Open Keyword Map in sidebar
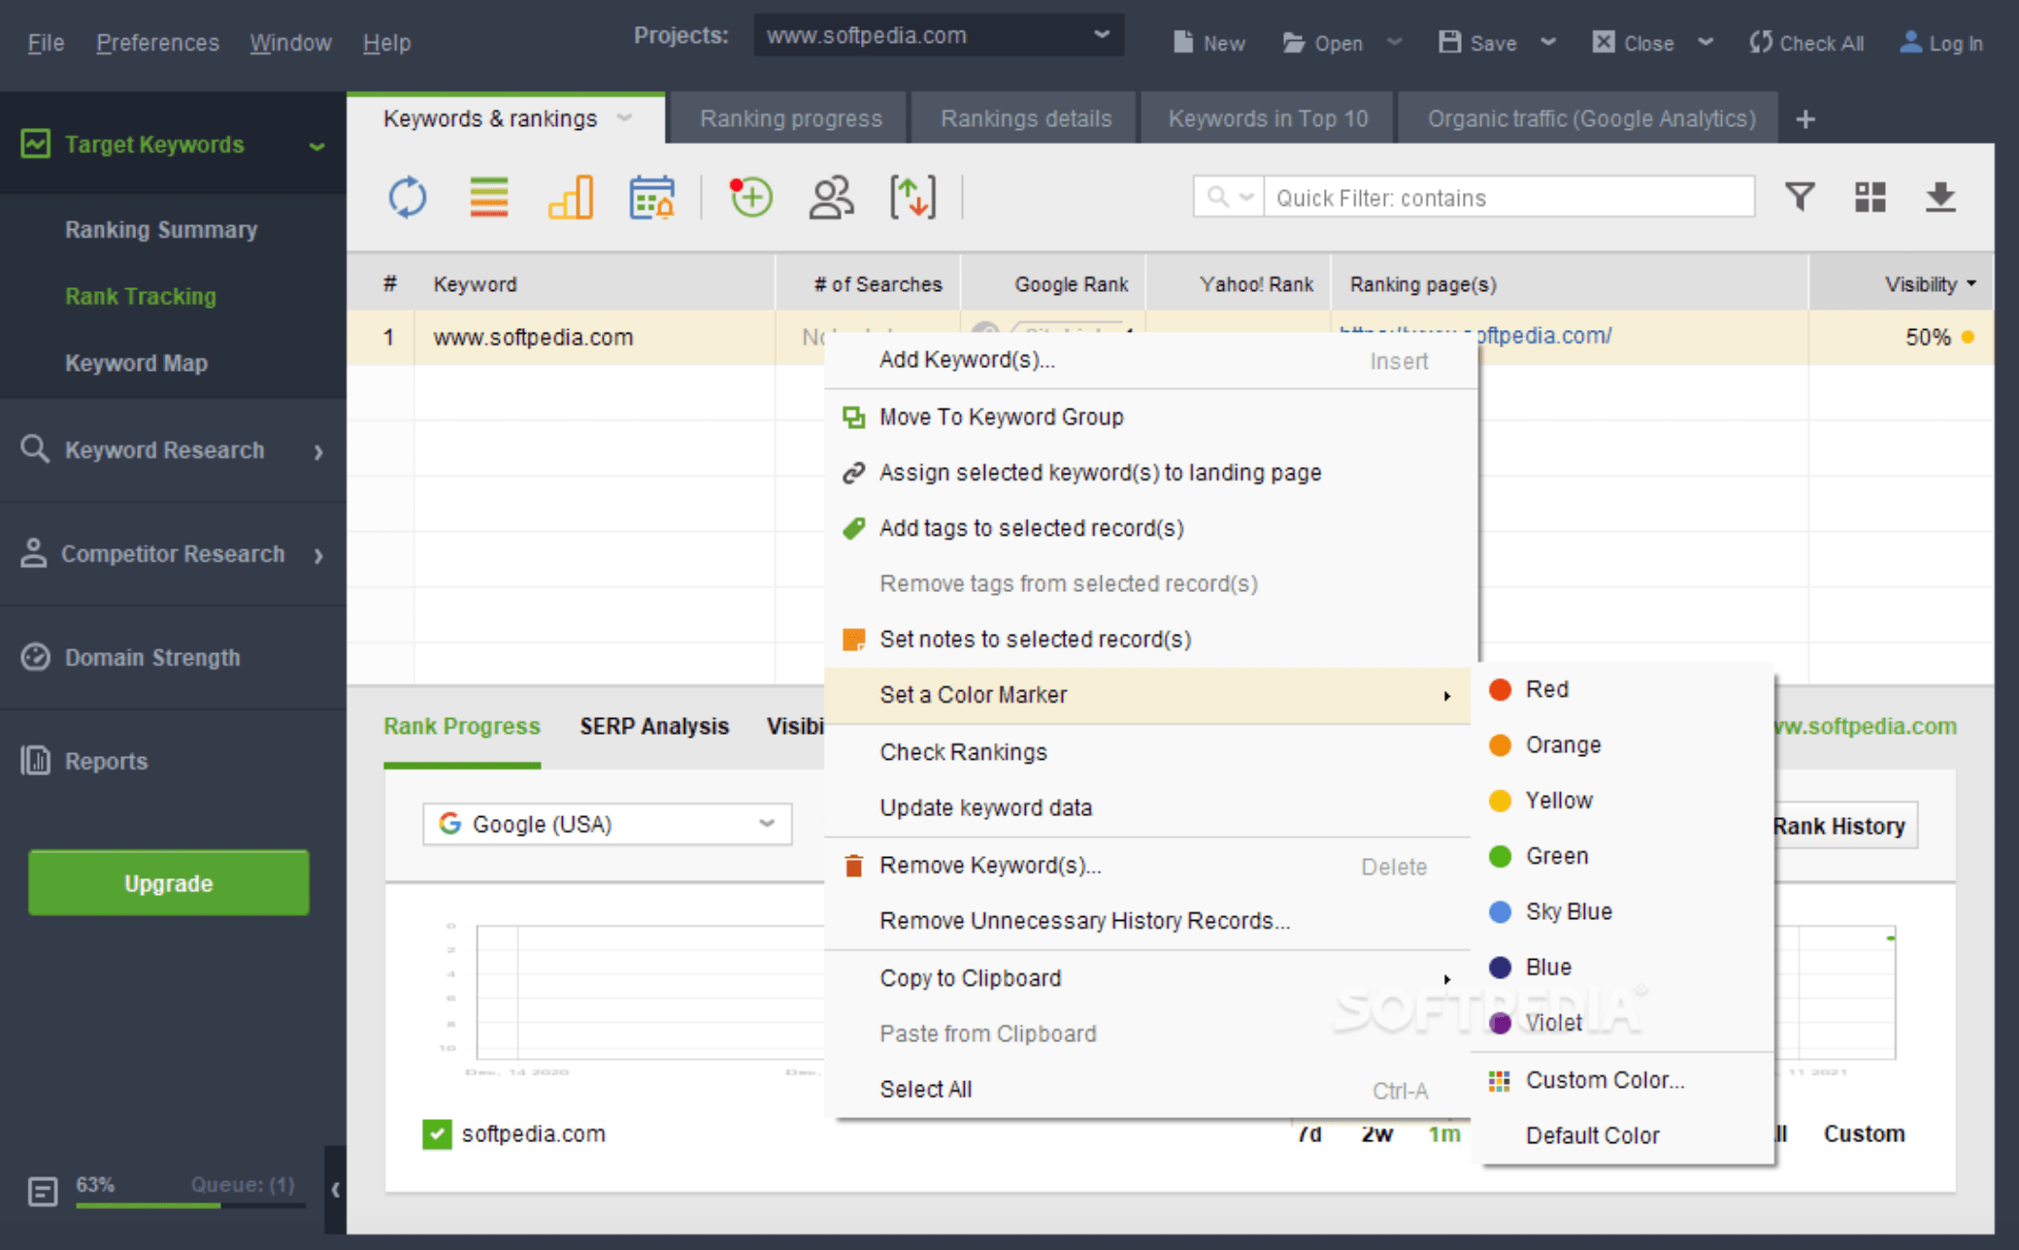This screenshot has width=2019, height=1250. coord(136,363)
